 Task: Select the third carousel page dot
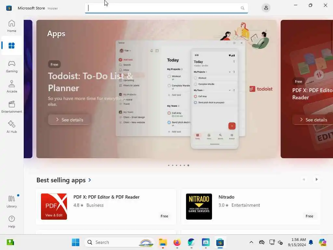[x=177, y=165]
